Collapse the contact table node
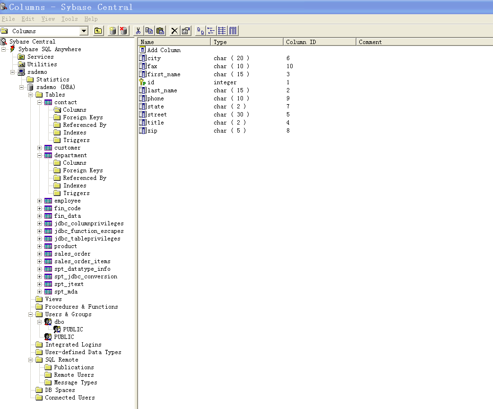 [x=39, y=102]
